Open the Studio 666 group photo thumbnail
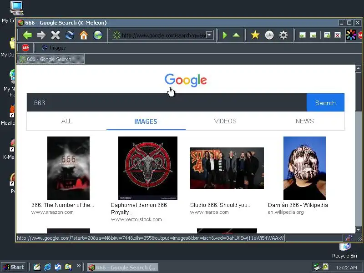This screenshot has width=364, height=273. pyautogui.click(x=227, y=168)
